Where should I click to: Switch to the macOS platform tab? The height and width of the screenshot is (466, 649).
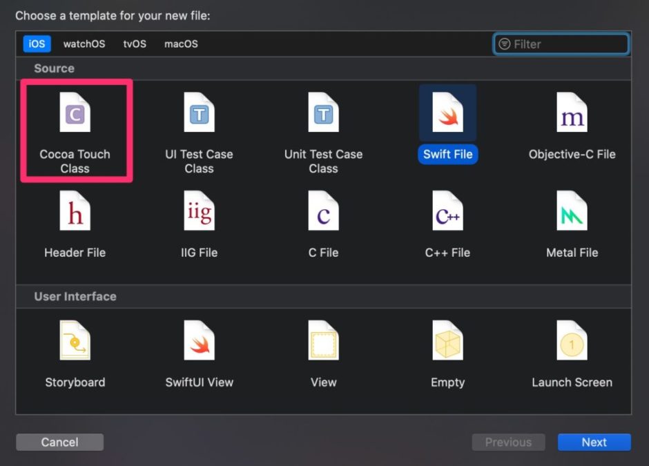point(181,43)
